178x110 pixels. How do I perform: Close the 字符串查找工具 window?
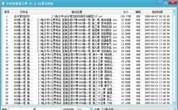point(173,2)
